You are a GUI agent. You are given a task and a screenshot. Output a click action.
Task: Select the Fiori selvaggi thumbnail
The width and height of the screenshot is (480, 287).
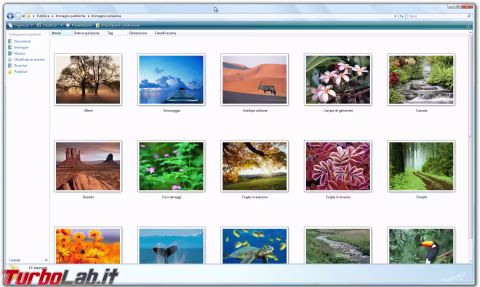coord(171,166)
